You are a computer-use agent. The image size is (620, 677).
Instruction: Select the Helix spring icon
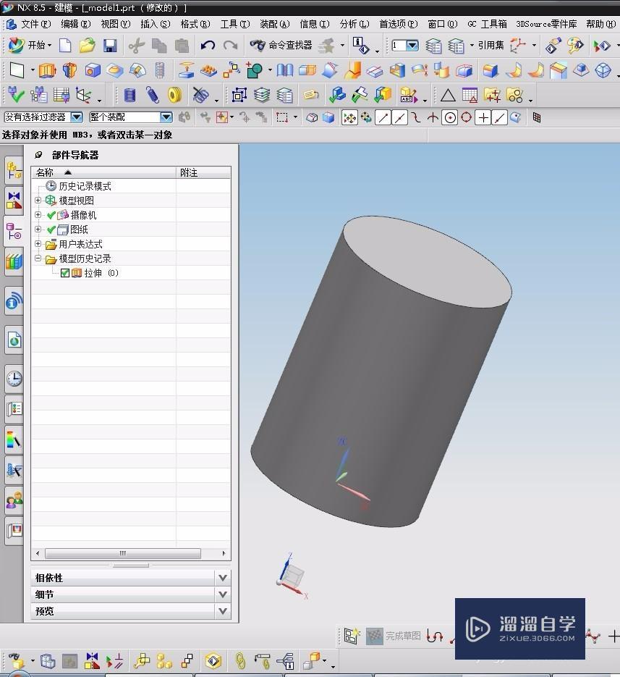pyautogui.click(x=152, y=95)
